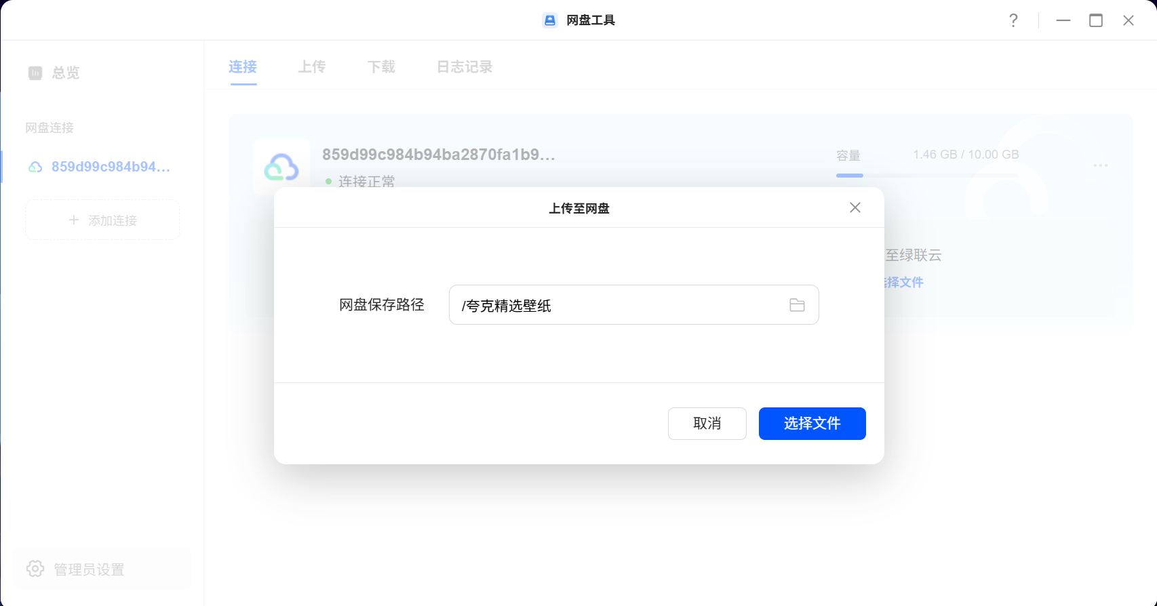This screenshot has width=1157, height=606.
Task: Switch to the 下载 tab
Action: point(381,66)
